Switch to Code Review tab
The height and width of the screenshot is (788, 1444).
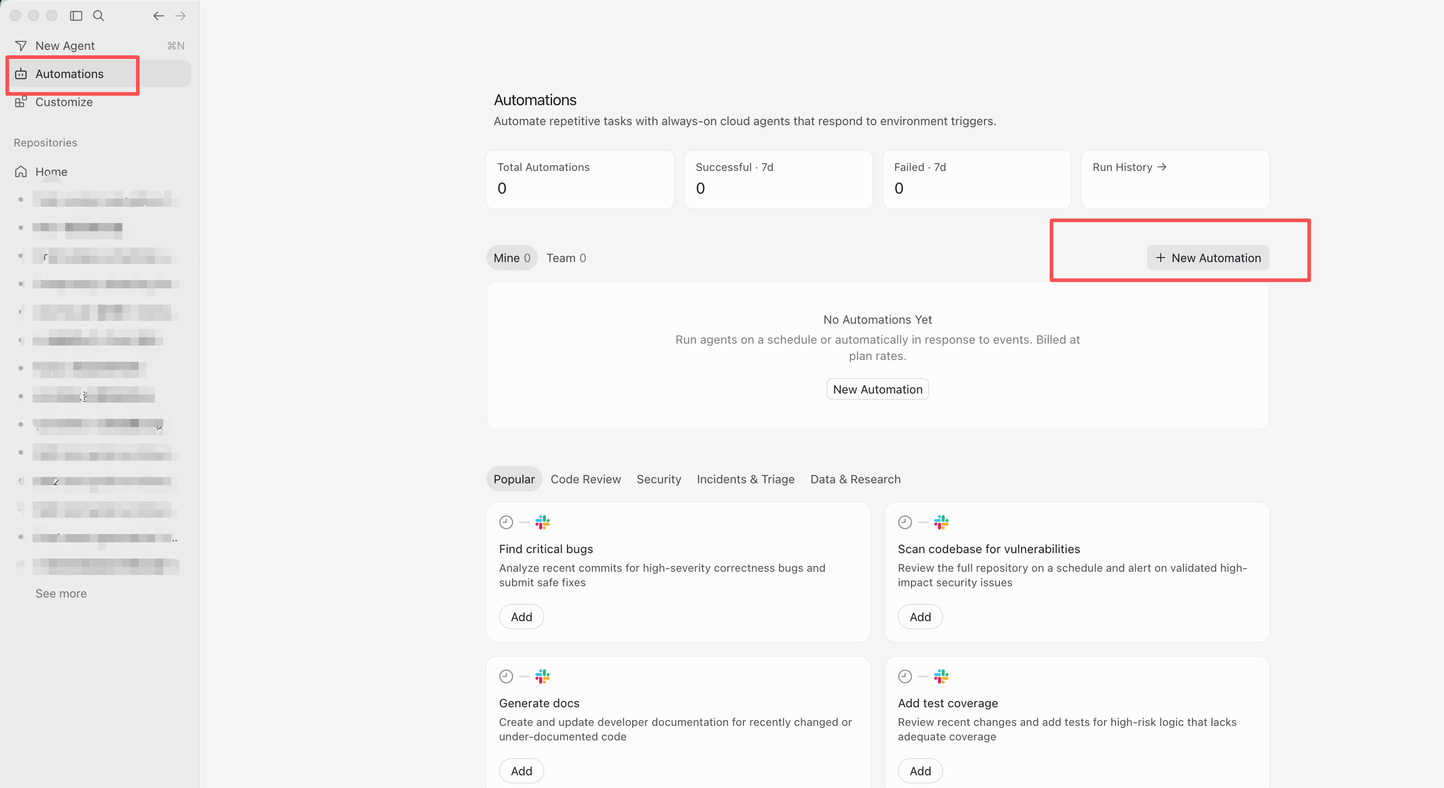pyautogui.click(x=585, y=479)
